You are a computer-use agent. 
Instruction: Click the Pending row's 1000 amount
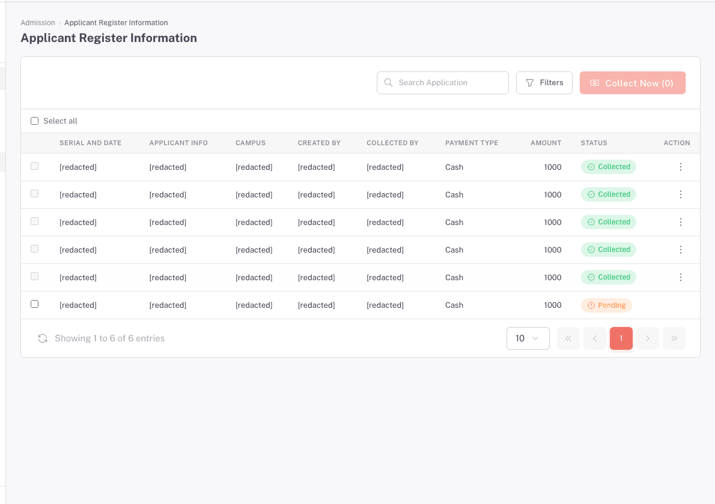coord(553,305)
